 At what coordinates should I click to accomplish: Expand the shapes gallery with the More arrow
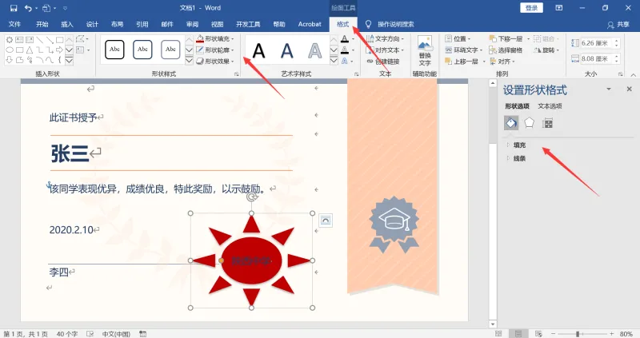pyautogui.click(x=69, y=61)
